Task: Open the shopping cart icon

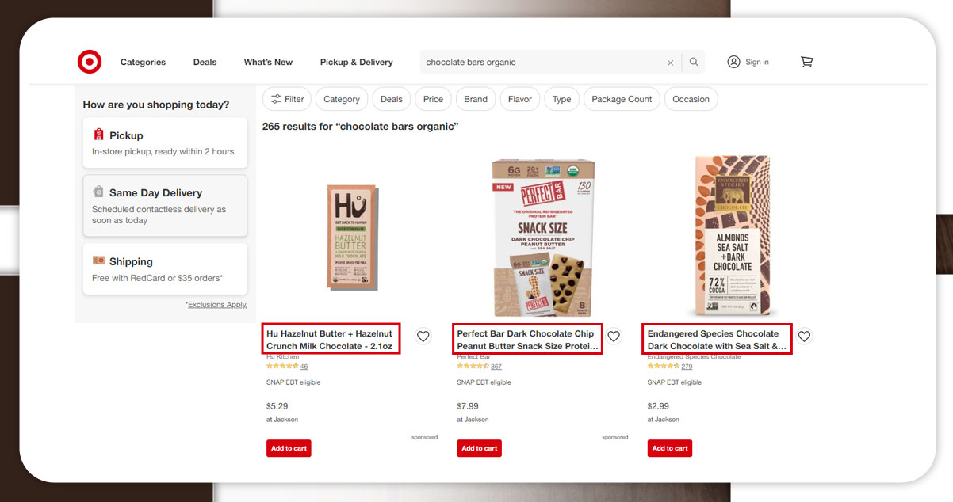Action: click(806, 62)
